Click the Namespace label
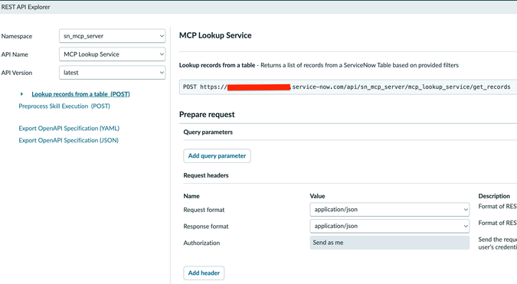 click(x=17, y=36)
